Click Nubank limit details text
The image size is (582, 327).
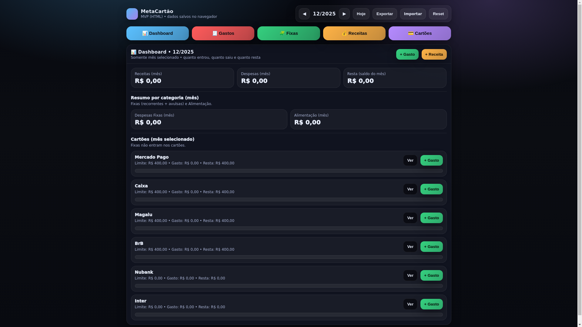tap(180, 278)
